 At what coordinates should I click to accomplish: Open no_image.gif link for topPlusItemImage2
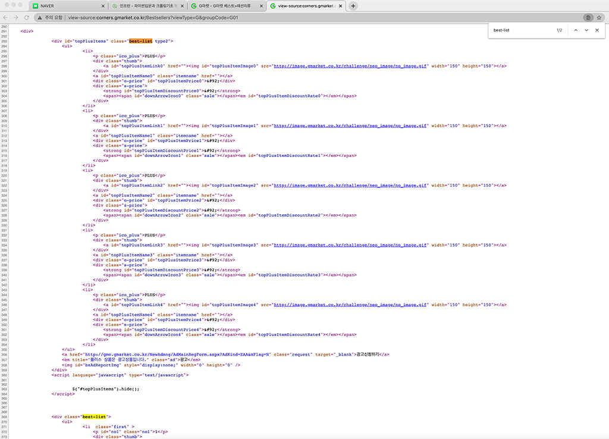tap(350, 186)
